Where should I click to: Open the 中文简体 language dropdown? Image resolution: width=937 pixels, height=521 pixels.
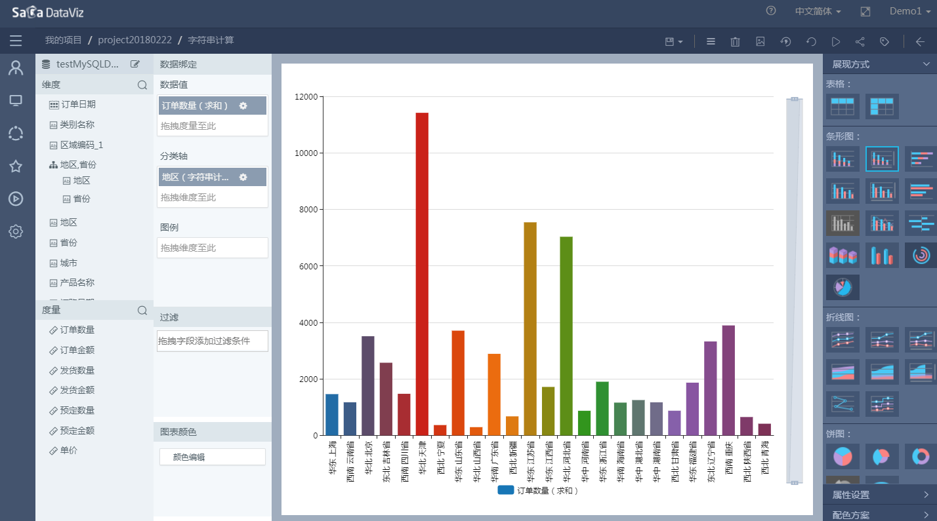coord(818,12)
